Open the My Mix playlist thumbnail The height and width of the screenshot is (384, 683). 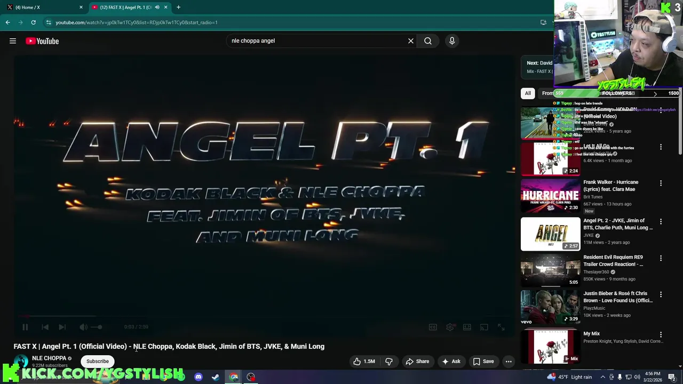pos(550,346)
